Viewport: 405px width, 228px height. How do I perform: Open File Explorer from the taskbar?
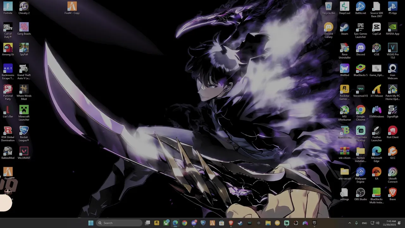click(268, 223)
